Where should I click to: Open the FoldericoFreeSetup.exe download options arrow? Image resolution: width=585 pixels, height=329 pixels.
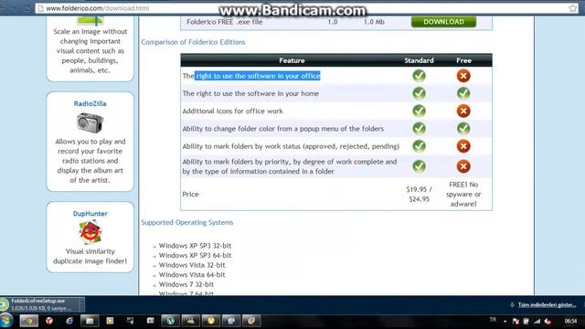click(81, 304)
